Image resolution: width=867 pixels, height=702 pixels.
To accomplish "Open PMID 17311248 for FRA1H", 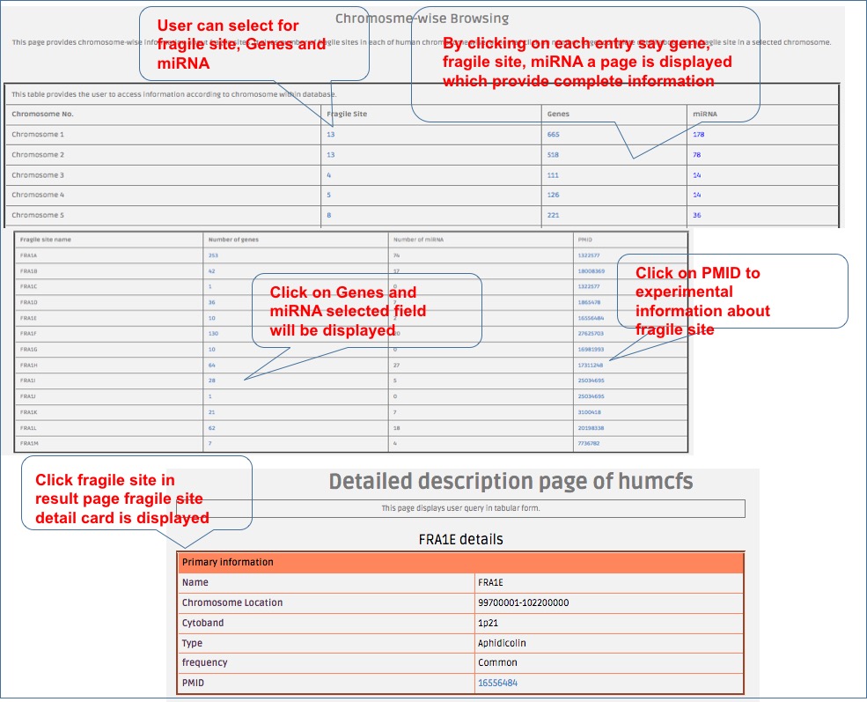I will point(591,366).
